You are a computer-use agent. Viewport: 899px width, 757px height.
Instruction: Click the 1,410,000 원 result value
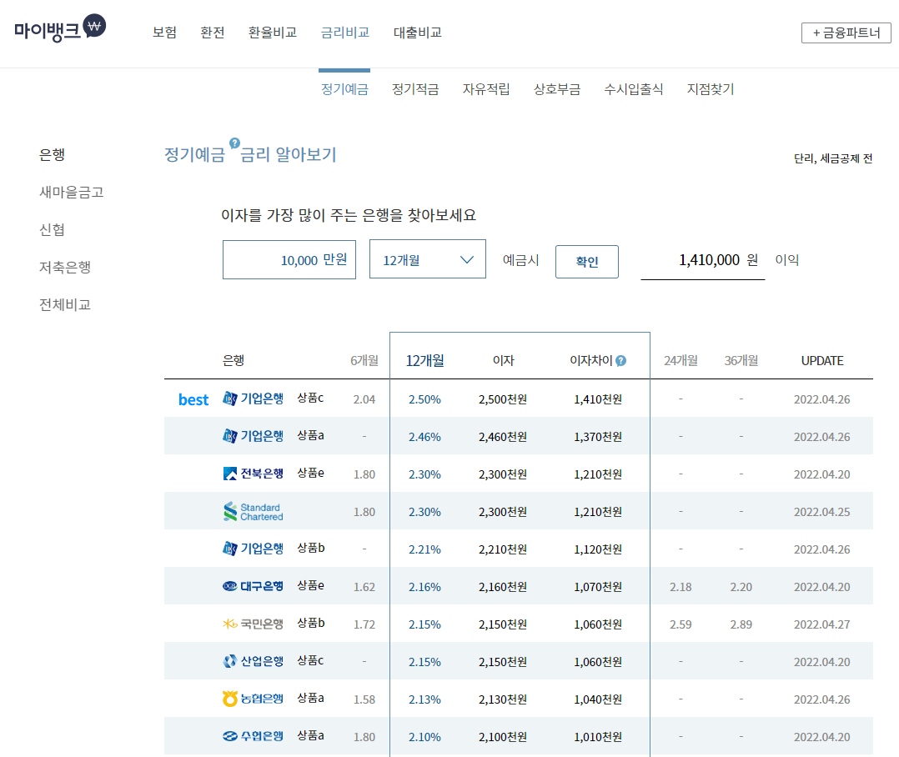click(718, 260)
